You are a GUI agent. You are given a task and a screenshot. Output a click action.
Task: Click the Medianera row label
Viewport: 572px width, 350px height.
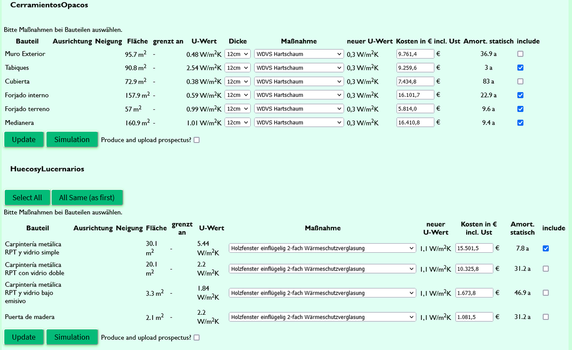point(20,123)
